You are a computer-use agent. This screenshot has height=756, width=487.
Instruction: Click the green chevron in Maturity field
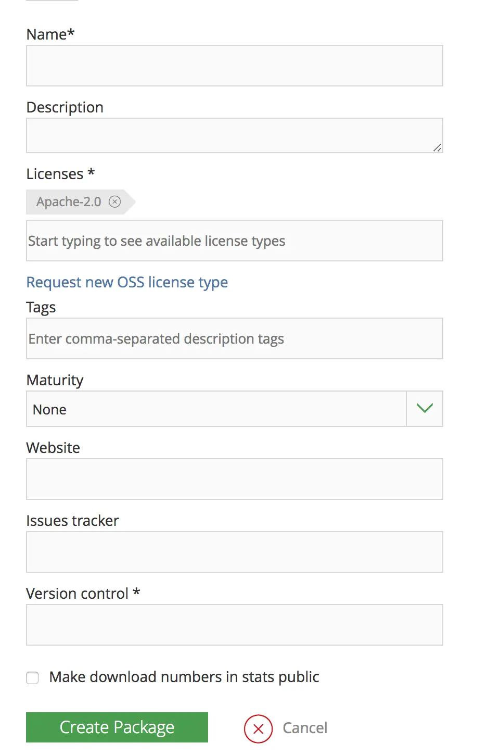[425, 409]
